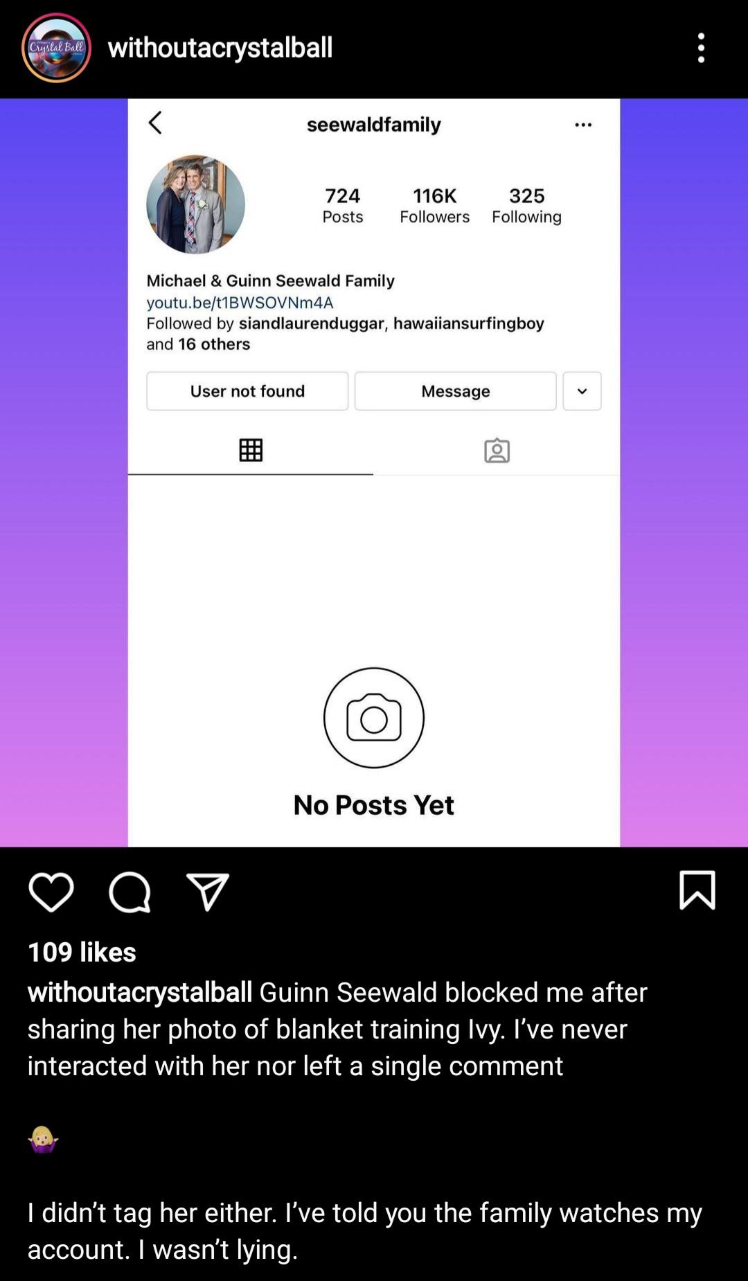Image resolution: width=748 pixels, height=1281 pixels.
Task: Open post options three-dot menu
Action: (x=701, y=48)
